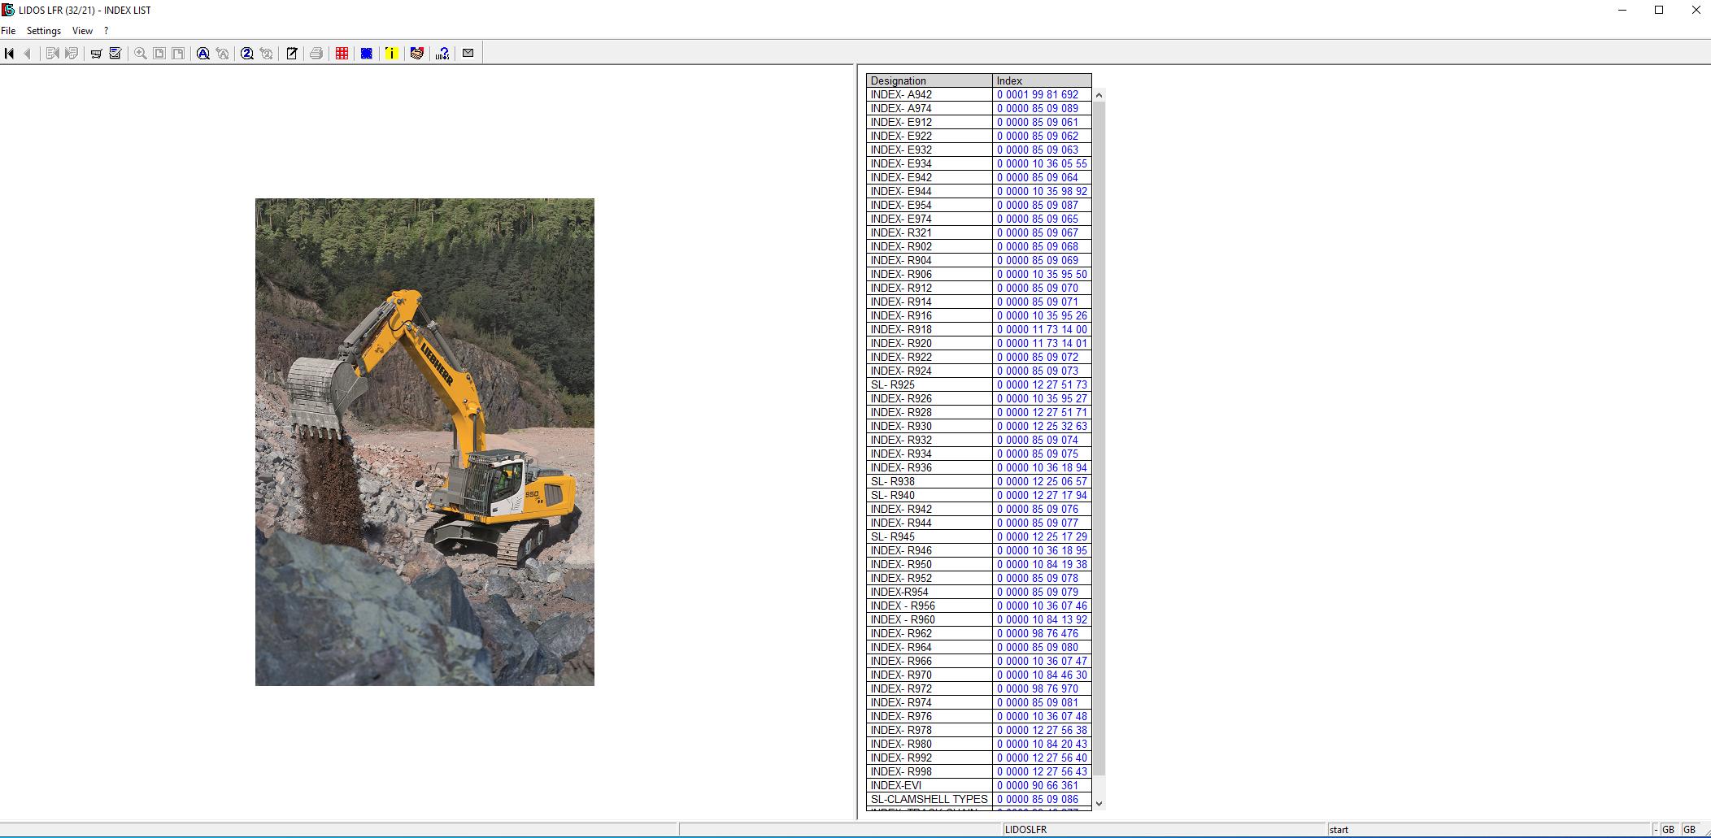Screen dimensions: 1711x838
Task: Start search A magnifier icon
Action: click(203, 54)
